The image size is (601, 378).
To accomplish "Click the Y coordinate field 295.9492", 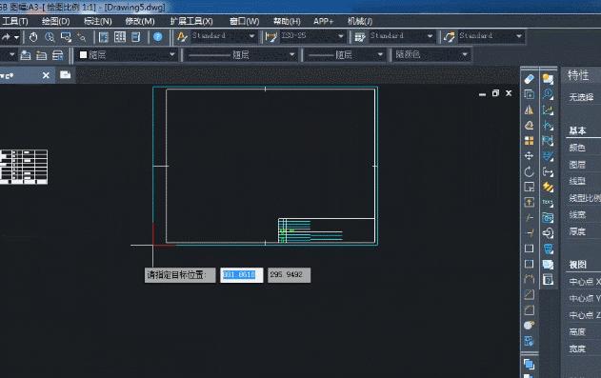I will (289, 275).
